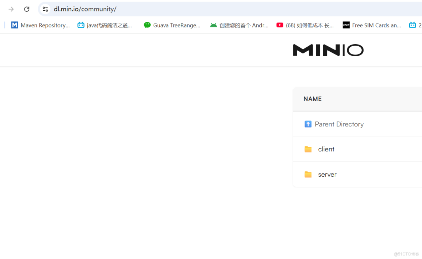Open the client directory

pos(326,149)
